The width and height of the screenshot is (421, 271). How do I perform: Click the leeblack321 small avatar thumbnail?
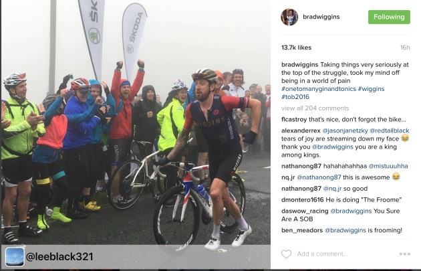pos(15,257)
